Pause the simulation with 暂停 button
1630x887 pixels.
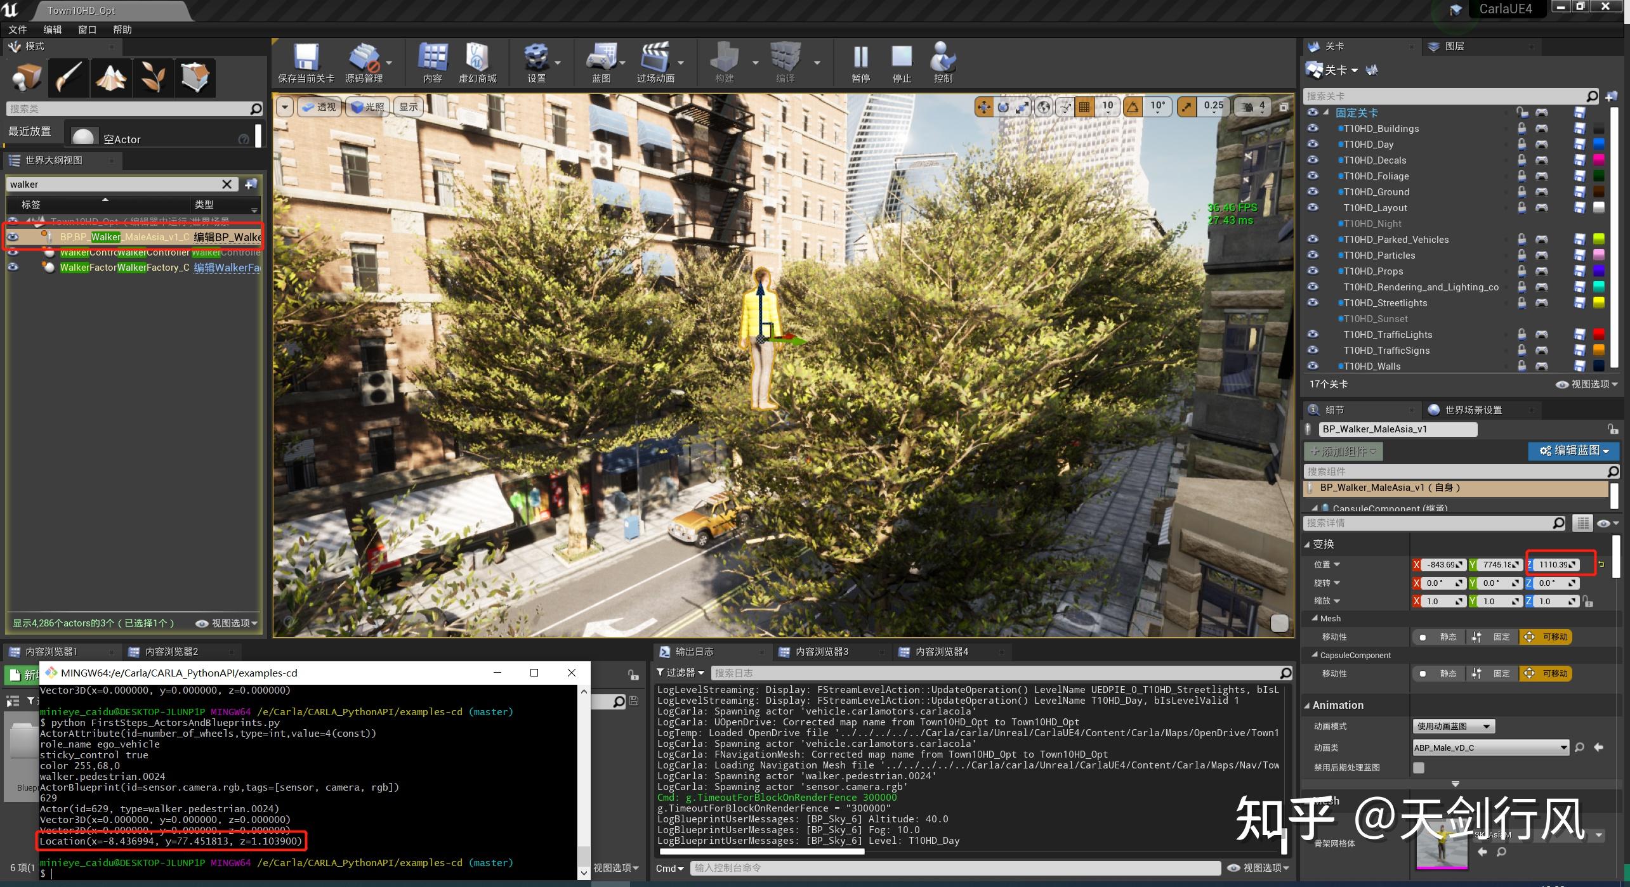(860, 62)
